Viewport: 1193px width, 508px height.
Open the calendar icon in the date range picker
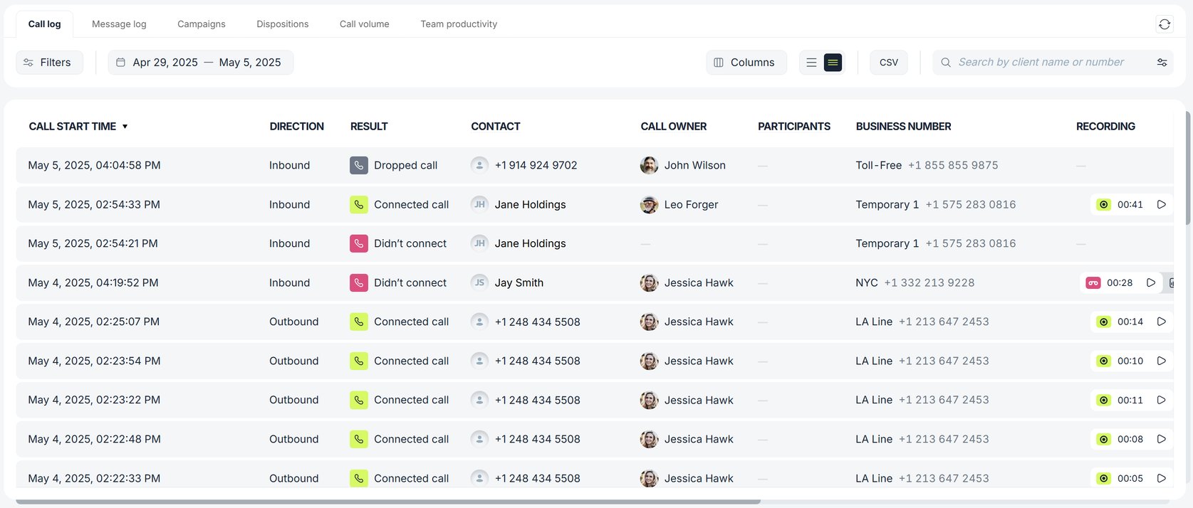[x=119, y=62]
